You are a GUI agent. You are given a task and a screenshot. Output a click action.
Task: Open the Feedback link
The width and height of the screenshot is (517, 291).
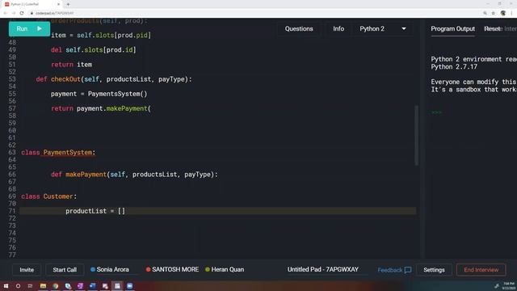coord(394,270)
